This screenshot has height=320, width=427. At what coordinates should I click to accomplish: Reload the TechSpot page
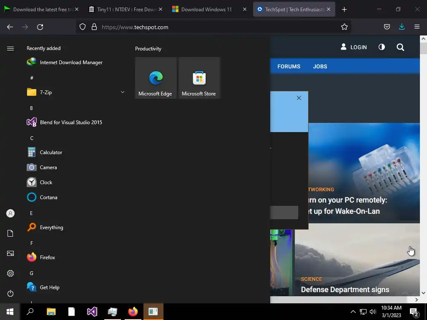click(x=40, y=27)
